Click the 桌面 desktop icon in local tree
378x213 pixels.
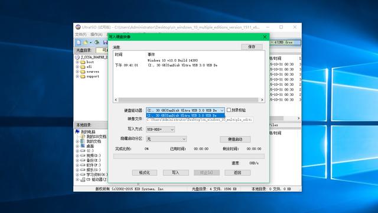83,146
